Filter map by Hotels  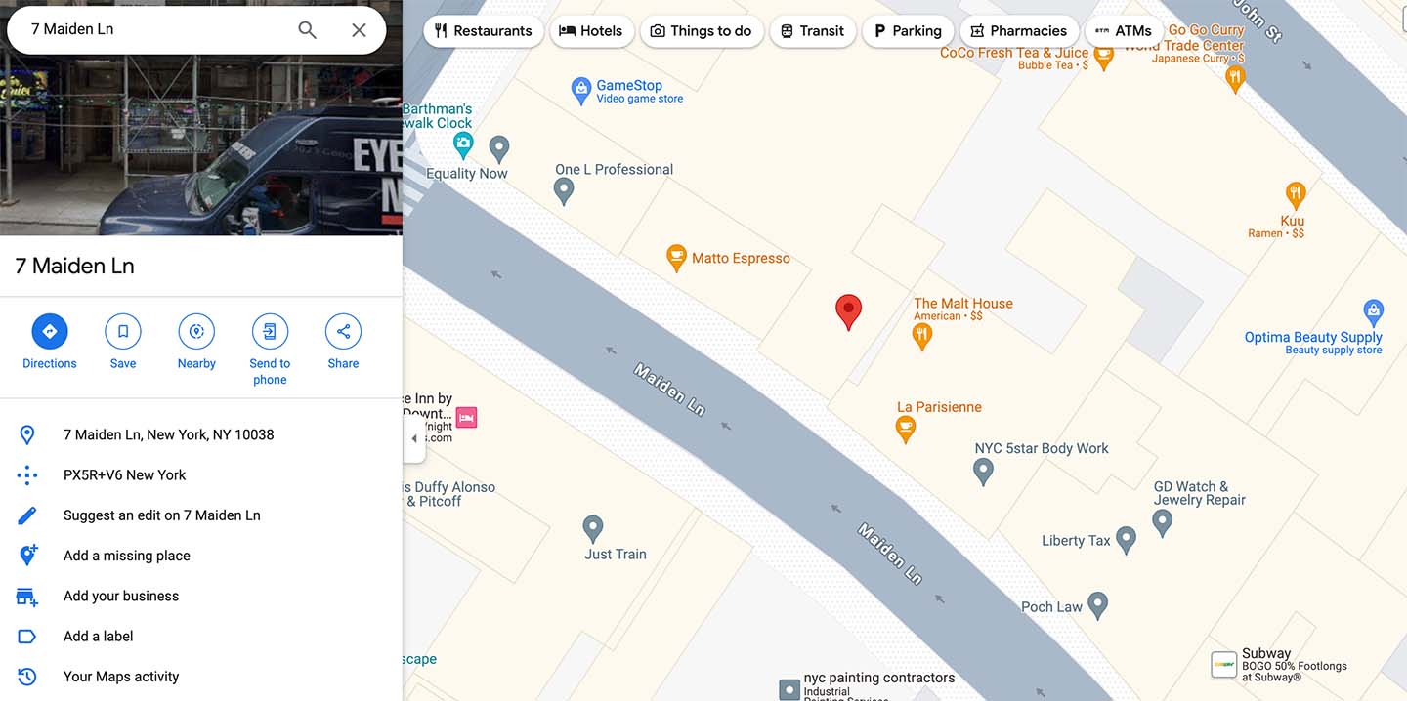click(x=591, y=31)
